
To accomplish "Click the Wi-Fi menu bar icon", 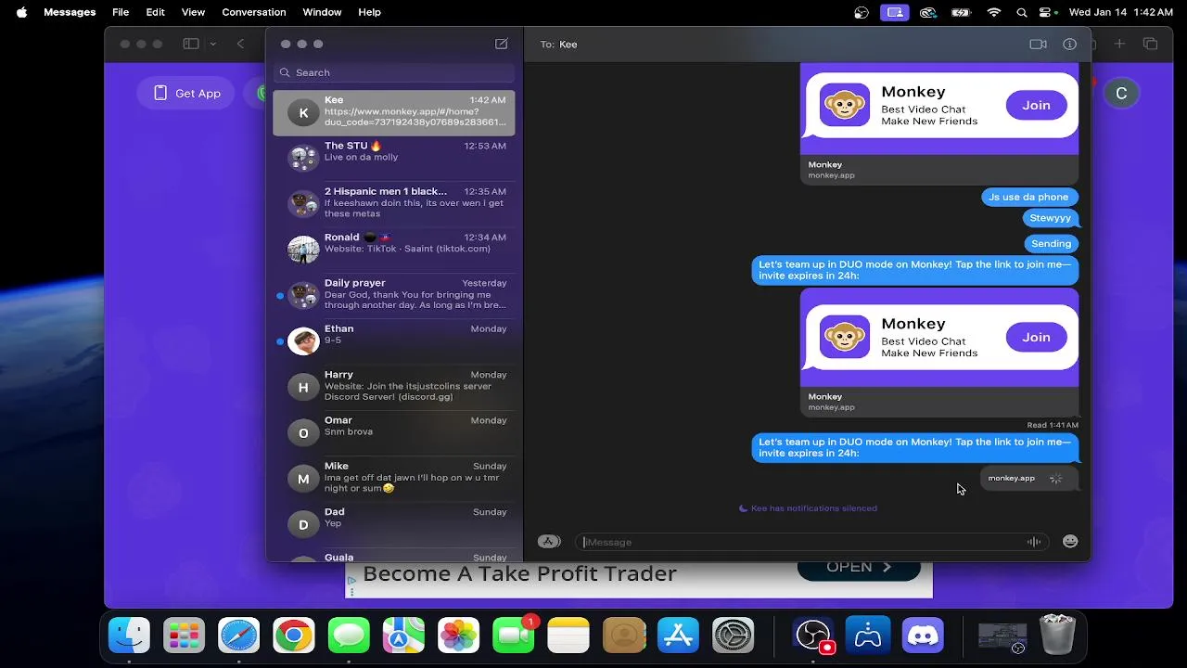I will 994,12.
